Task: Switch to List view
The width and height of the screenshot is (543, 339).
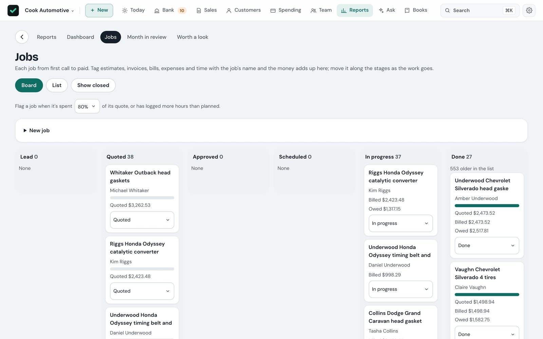Action: [x=57, y=85]
